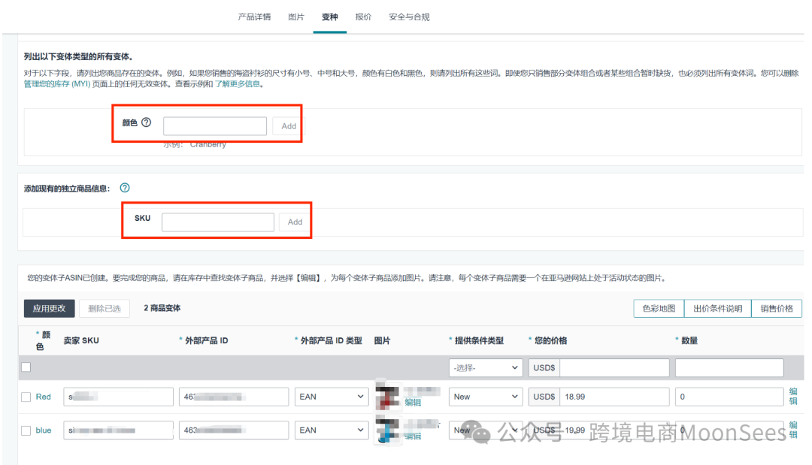Click the 删除已选 button
Viewport: 812px width, 465px height.
pos(104,308)
